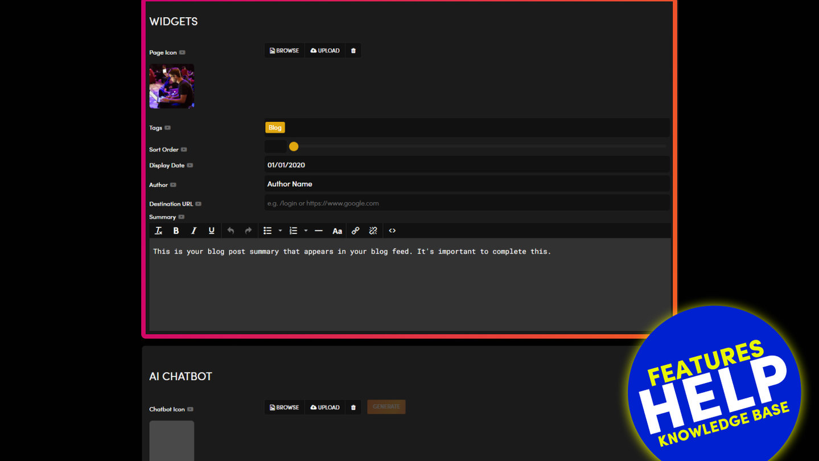Apply italic formatting in Summary
Viewport: 819px width, 461px height.
[194, 230]
